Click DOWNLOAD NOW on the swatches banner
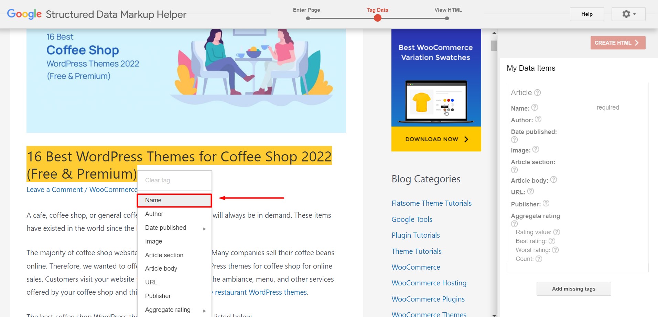This screenshot has width=658, height=317. pyautogui.click(x=436, y=139)
